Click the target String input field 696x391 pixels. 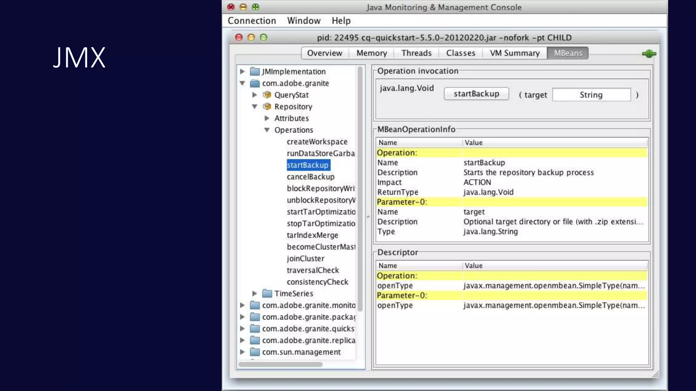(591, 95)
